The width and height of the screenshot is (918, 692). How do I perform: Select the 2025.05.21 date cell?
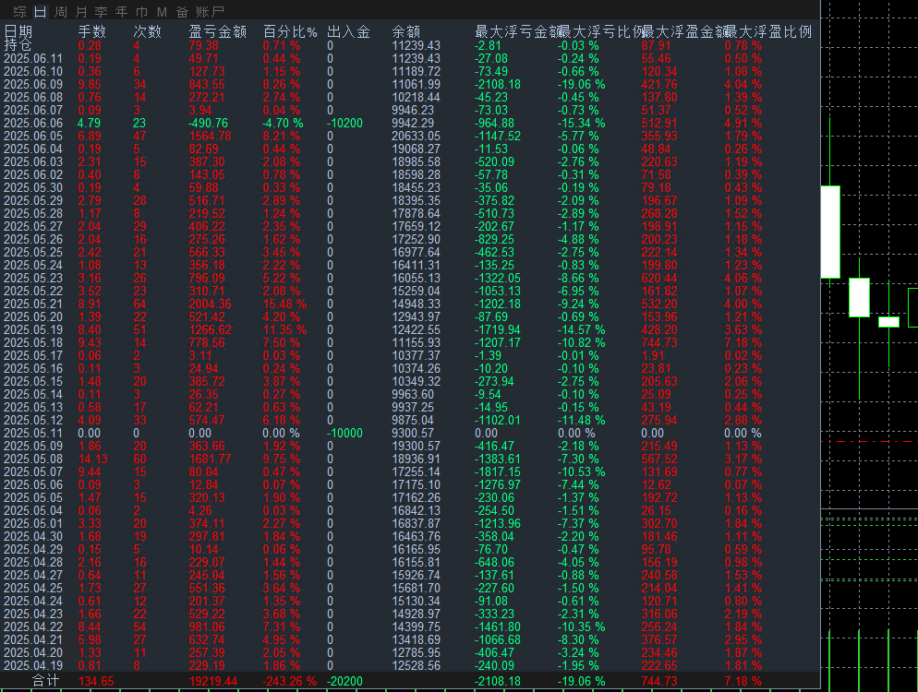click(33, 304)
